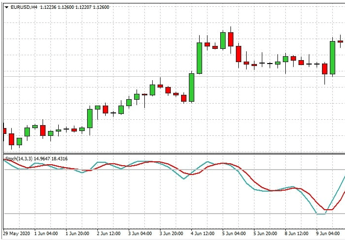Click the Stoch(14,3,3) indicator label
The width and height of the screenshot is (345, 240).
19,159
